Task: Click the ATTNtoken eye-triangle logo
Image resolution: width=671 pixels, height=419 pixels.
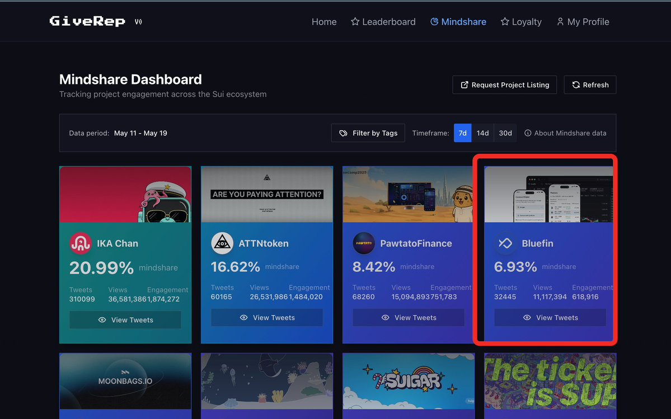Action: click(222, 243)
